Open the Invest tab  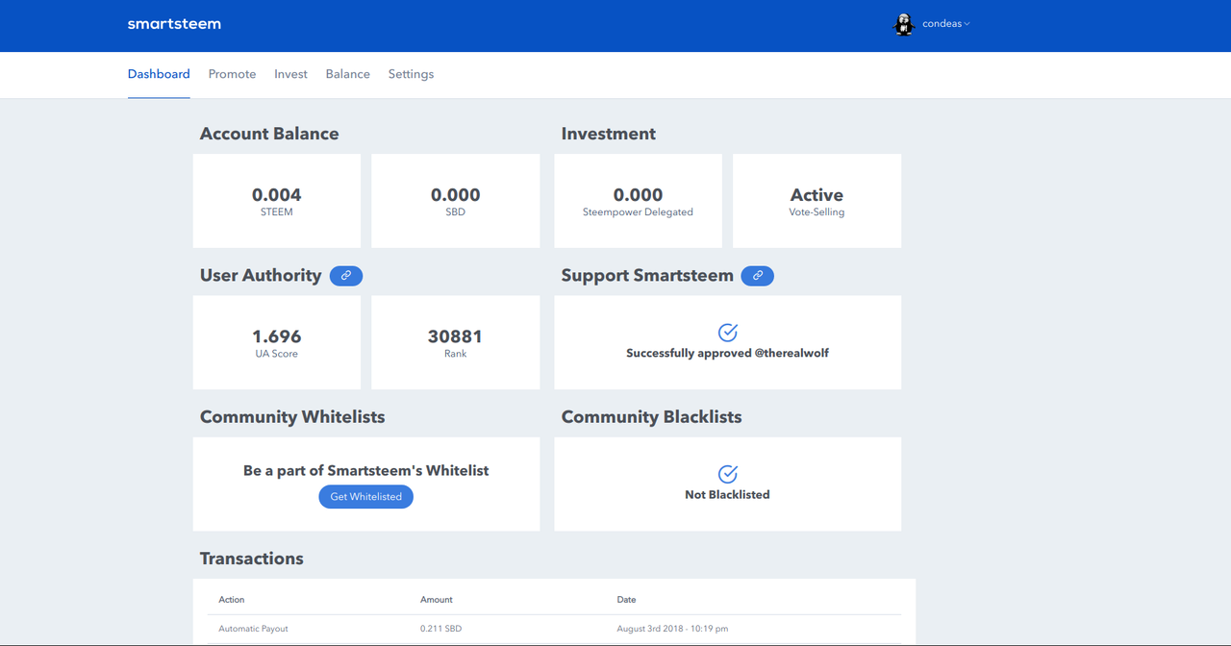[x=290, y=74]
